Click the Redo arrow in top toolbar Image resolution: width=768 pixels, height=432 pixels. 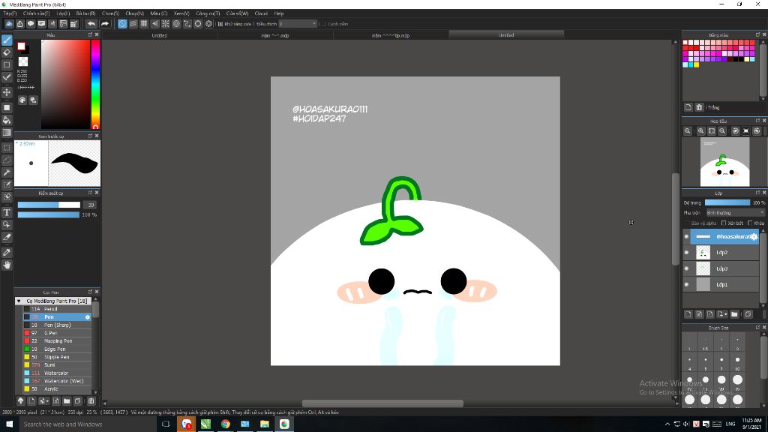[105, 24]
